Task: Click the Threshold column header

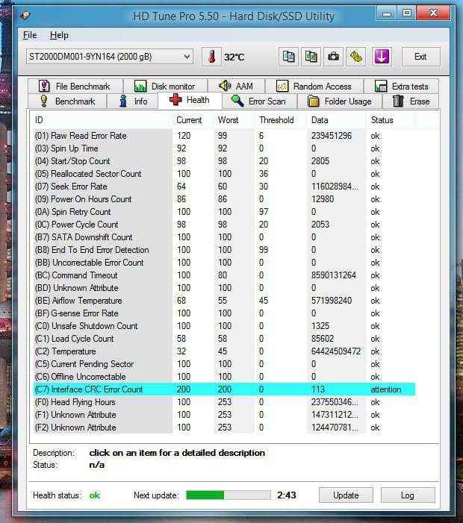Action: point(276,120)
